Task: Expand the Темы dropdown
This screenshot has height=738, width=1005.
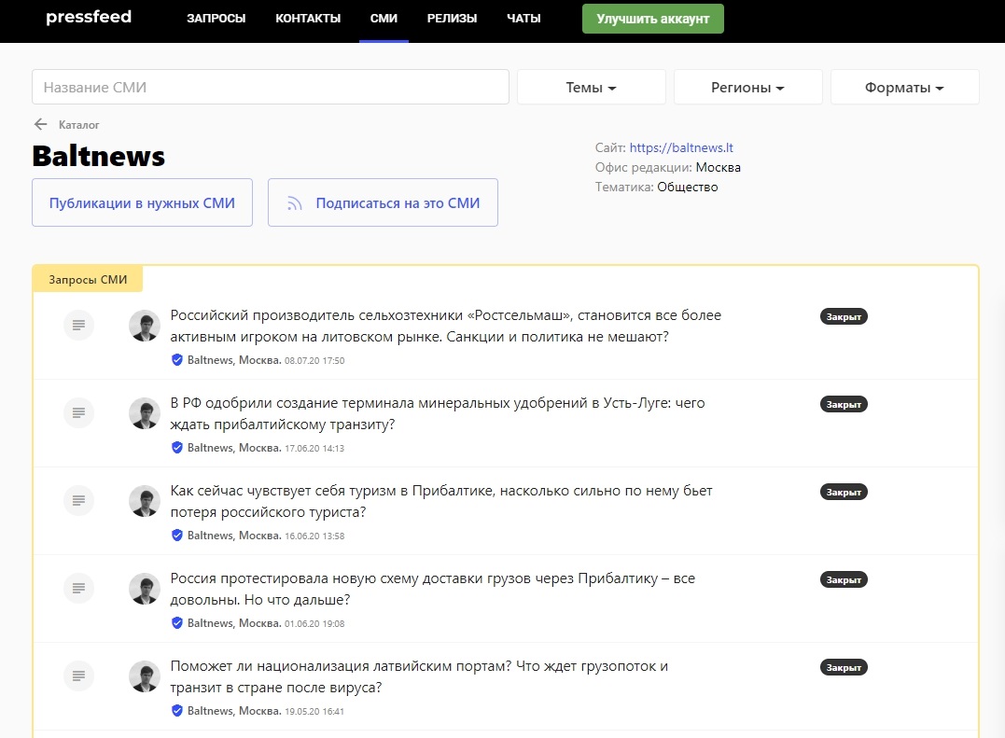Action: 591,88
